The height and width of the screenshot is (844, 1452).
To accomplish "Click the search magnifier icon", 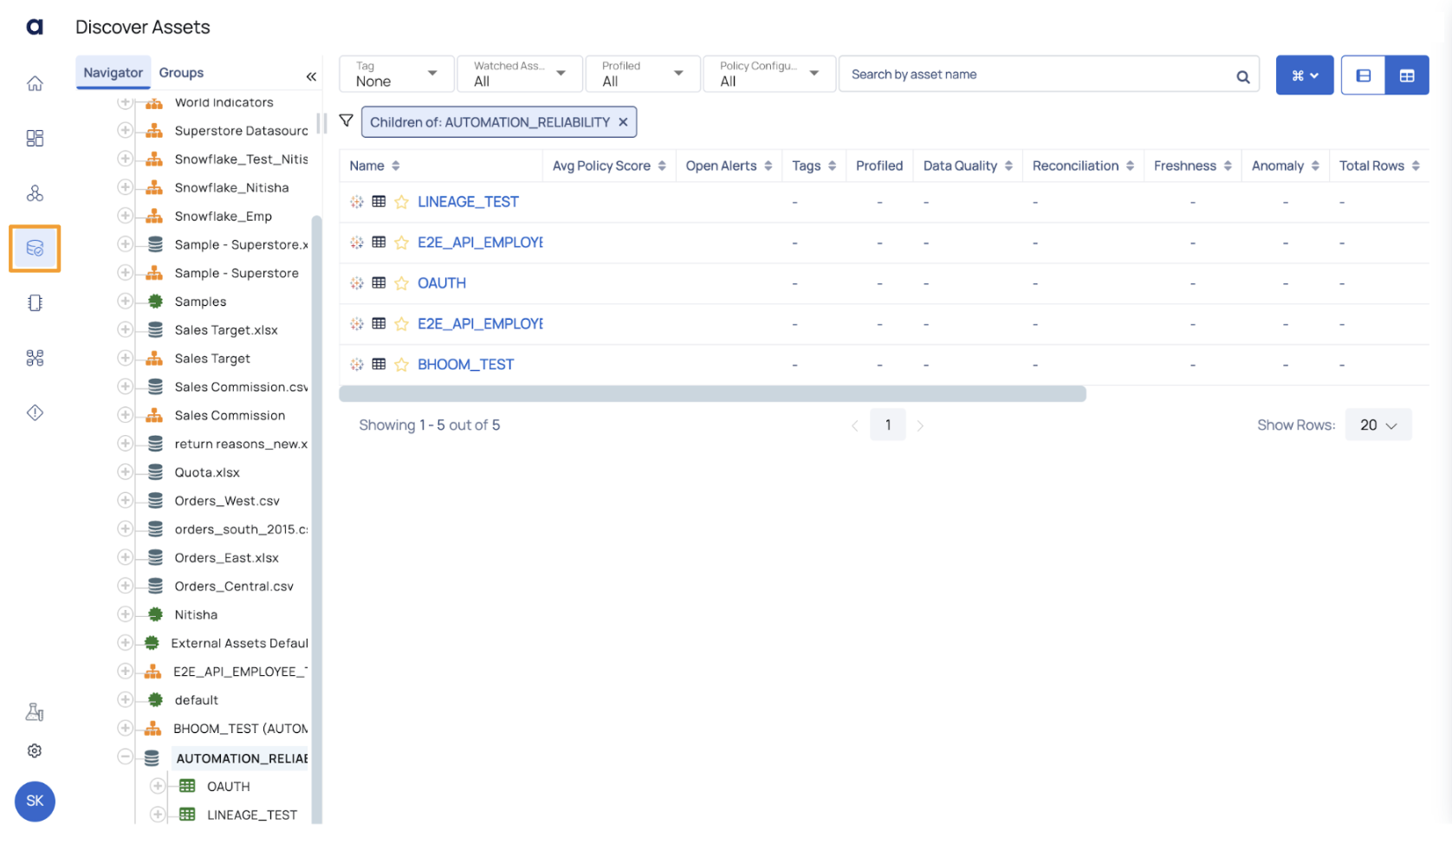I will (x=1242, y=76).
